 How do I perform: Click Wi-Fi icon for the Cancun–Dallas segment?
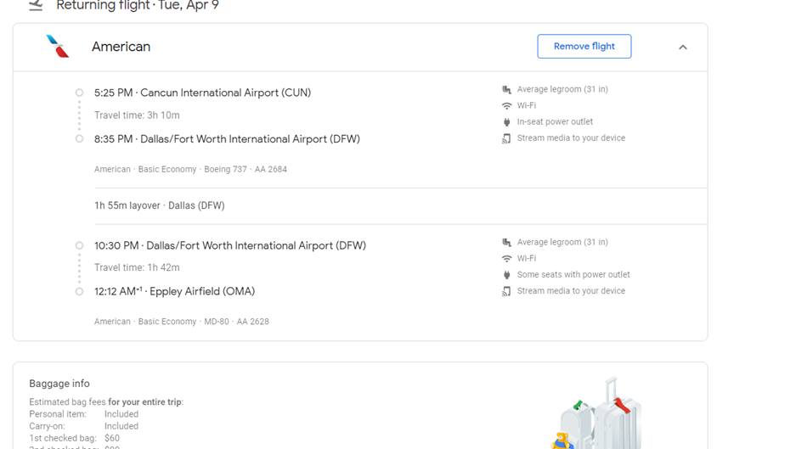tap(506, 106)
